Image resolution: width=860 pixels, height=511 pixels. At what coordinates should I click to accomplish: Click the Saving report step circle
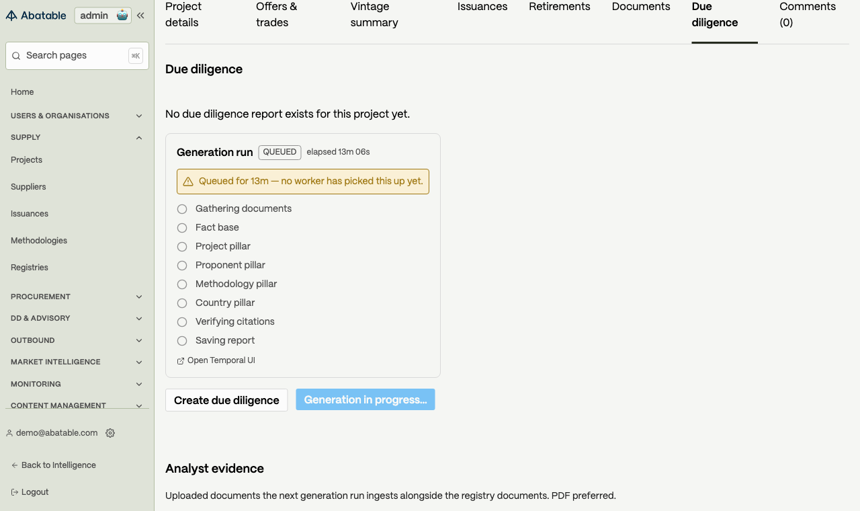click(x=182, y=341)
